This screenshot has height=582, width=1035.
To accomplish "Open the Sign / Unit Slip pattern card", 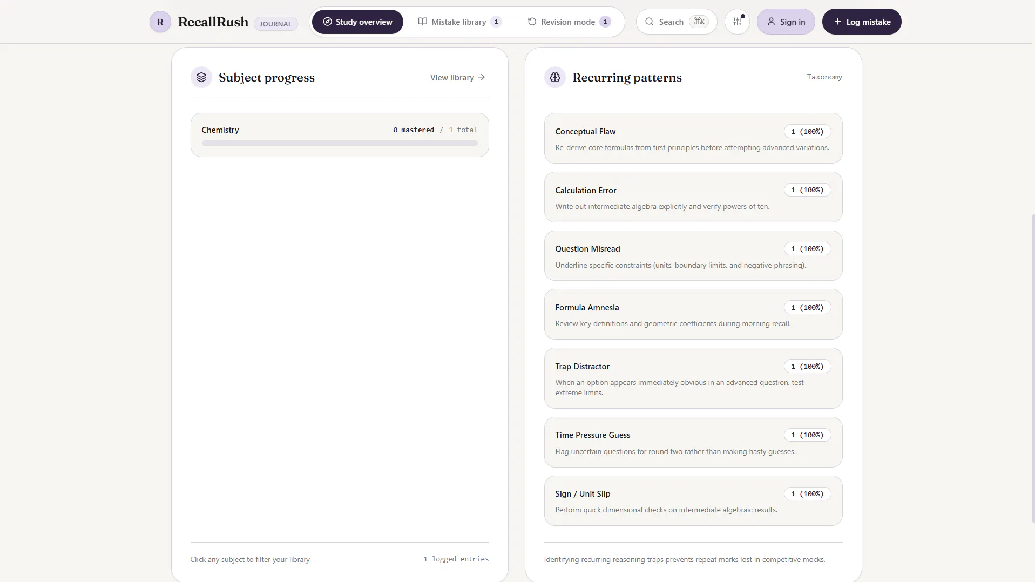I will pyautogui.click(x=693, y=501).
